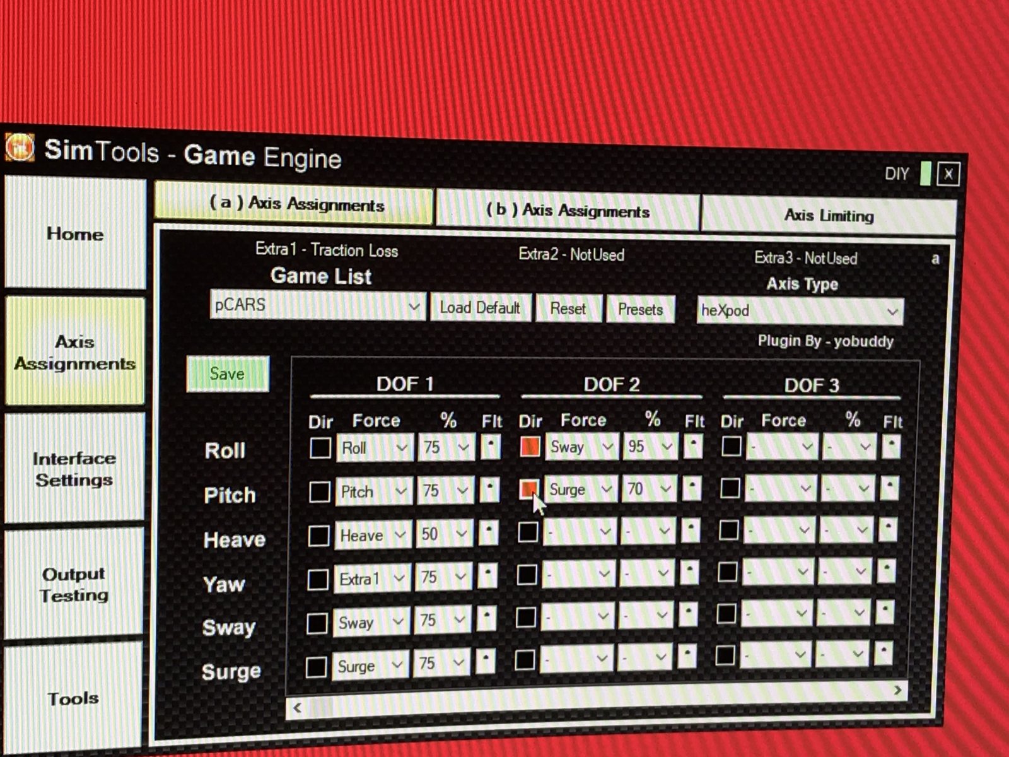Image resolution: width=1009 pixels, height=757 pixels.
Task: Open DOF 2 Surge force dropdown in Pitch row
Action: click(x=580, y=489)
